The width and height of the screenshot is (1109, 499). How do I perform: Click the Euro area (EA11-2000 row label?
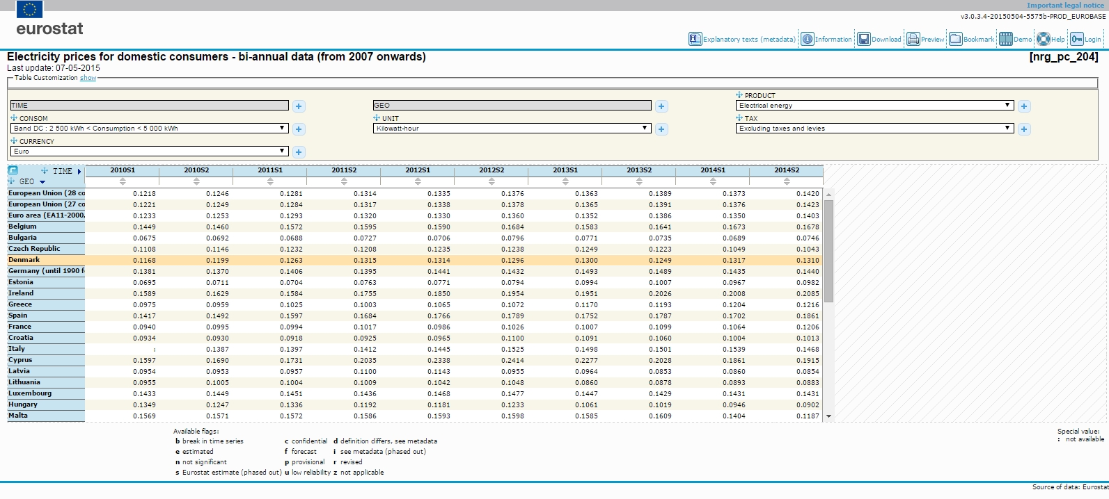(46, 215)
